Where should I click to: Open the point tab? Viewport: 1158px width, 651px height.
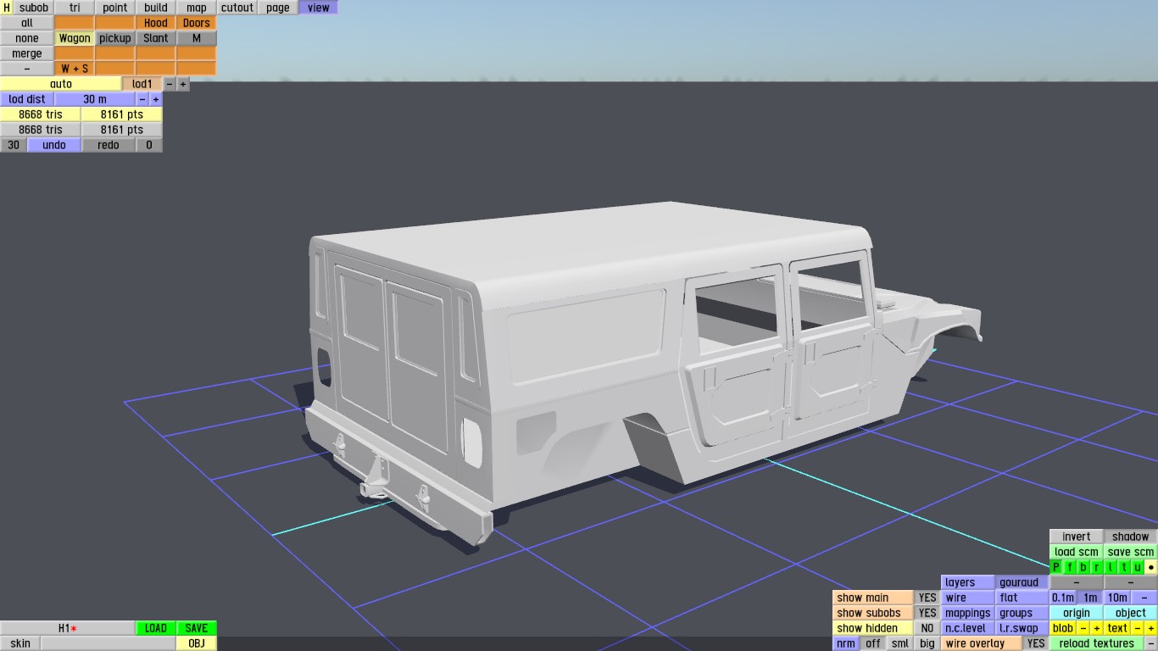pos(115,8)
